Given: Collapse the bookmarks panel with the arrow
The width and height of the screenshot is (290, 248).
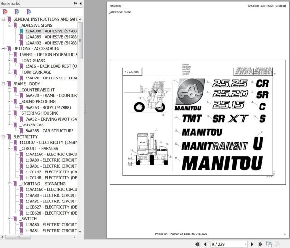Looking at the screenshot, I should 80,3.
